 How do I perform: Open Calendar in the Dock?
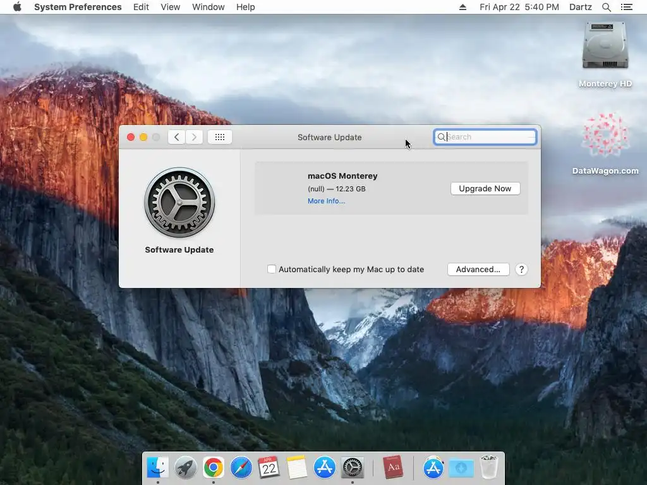tap(269, 467)
